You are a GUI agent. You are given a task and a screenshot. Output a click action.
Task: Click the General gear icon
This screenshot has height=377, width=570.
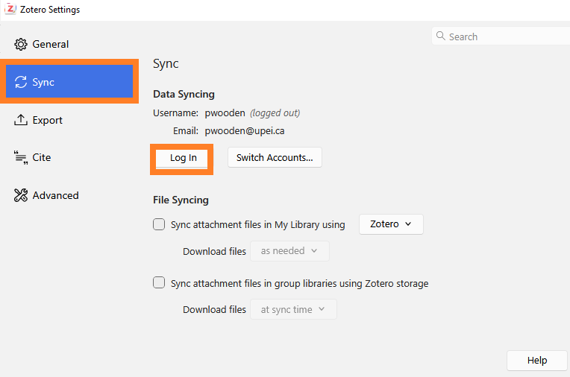point(21,44)
